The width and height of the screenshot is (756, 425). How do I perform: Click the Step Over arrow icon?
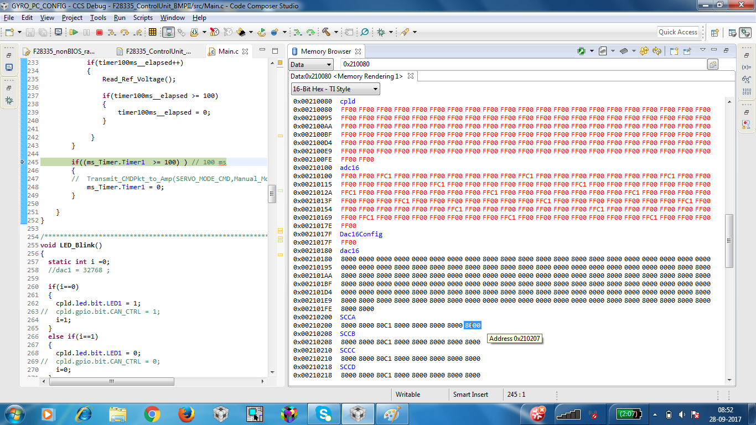[x=125, y=33]
